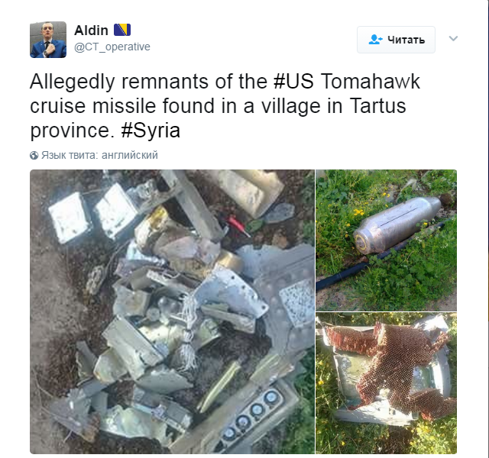This screenshot has height=458, width=489.
Task: Click the globe icon next to tweet language
Action: [34, 155]
